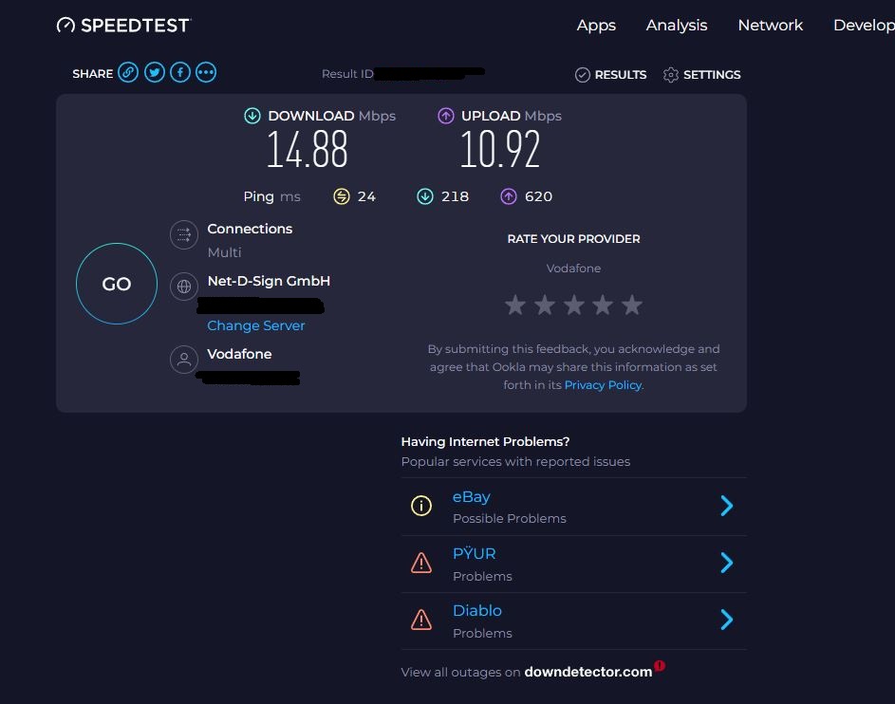Screen dimensions: 895x704
Task: Click the Speedtest logo
Action: click(x=123, y=25)
